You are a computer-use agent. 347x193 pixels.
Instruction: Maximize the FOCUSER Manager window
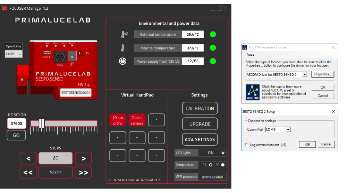(x=219, y=8)
